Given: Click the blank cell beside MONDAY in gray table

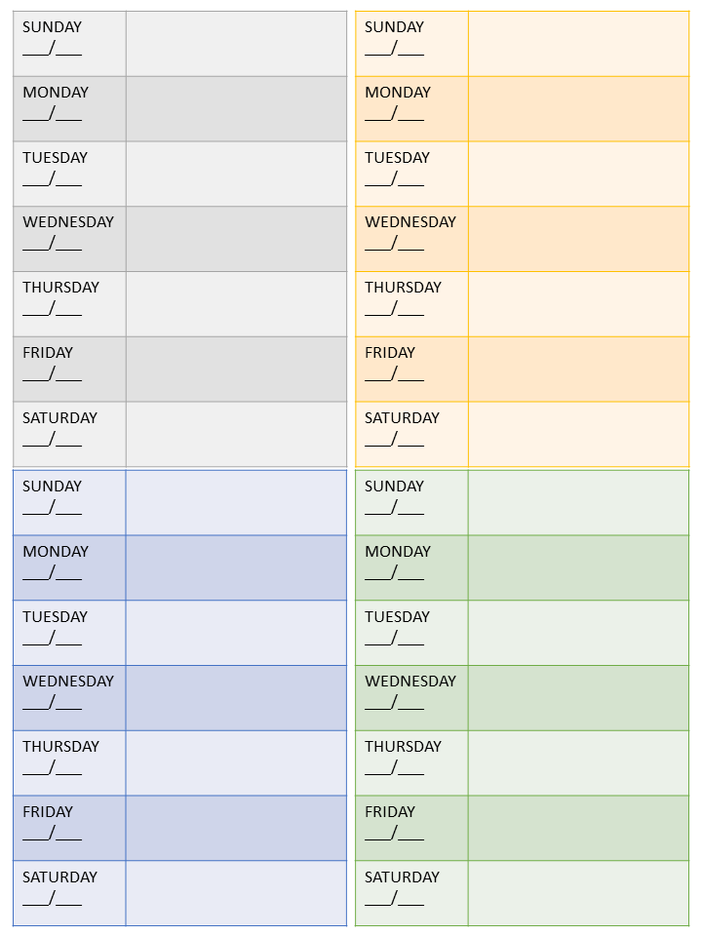Looking at the screenshot, I should 236,108.
